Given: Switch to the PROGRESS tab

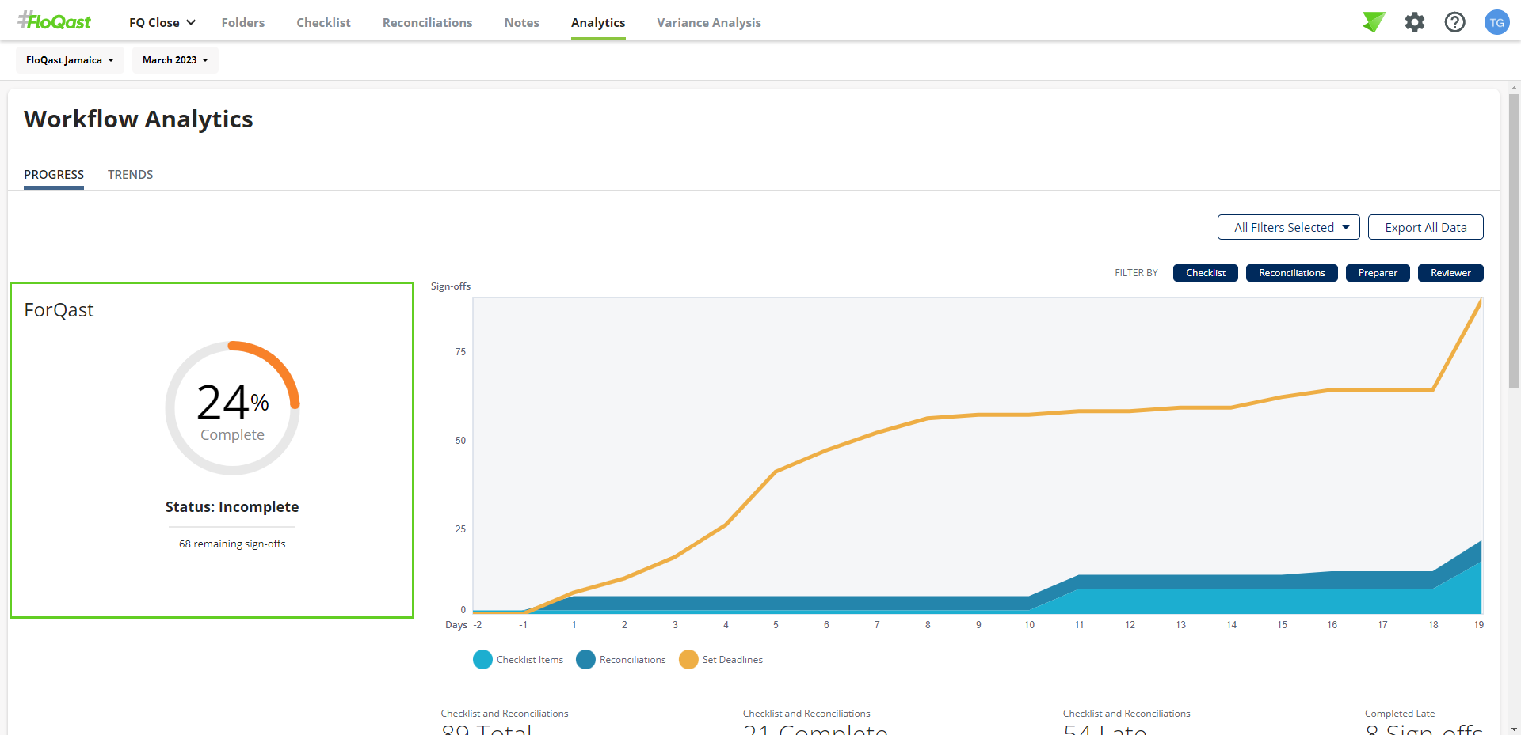Looking at the screenshot, I should tap(54, 175).
